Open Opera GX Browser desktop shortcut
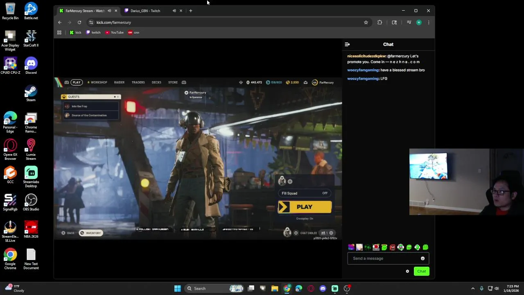The image size is (524, 295). (x=10, y=150)
